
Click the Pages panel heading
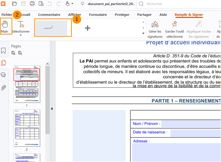click(x=16, y=46)
